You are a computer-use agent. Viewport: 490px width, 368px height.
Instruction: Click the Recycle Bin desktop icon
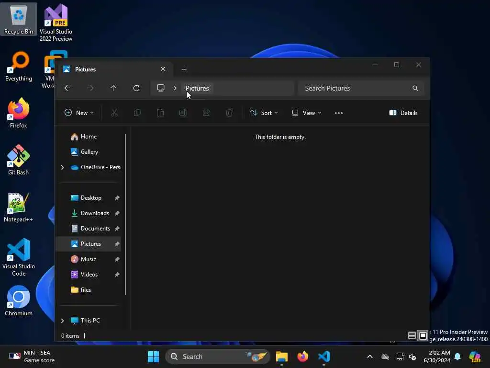point(19,19)
